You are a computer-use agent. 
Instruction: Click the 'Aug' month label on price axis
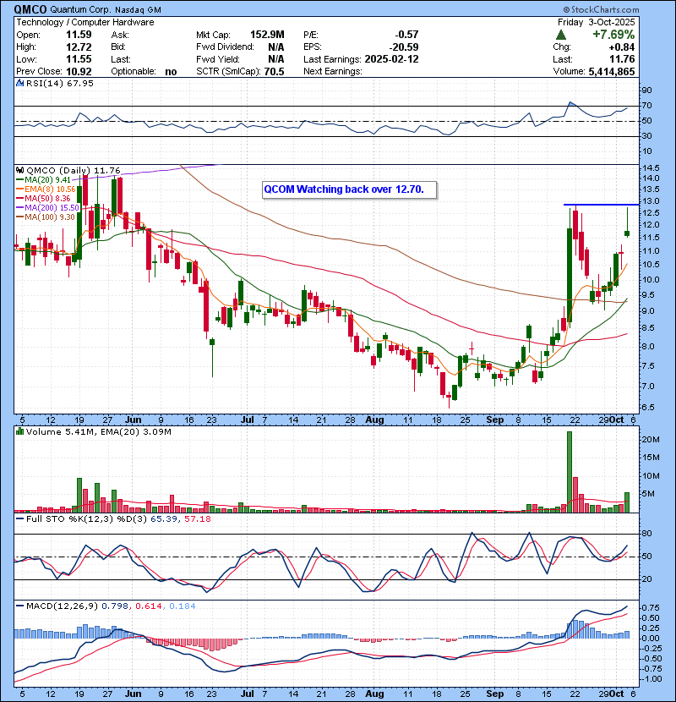pos(374,420)
